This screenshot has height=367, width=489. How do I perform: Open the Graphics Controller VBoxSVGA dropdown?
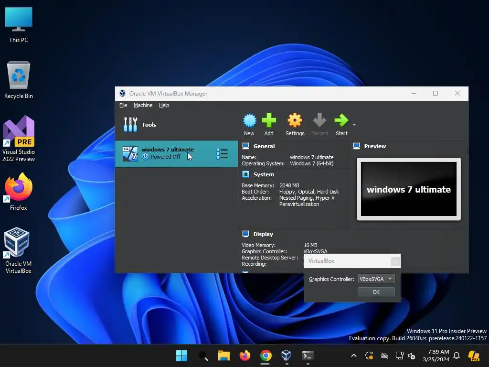[376, 279]
